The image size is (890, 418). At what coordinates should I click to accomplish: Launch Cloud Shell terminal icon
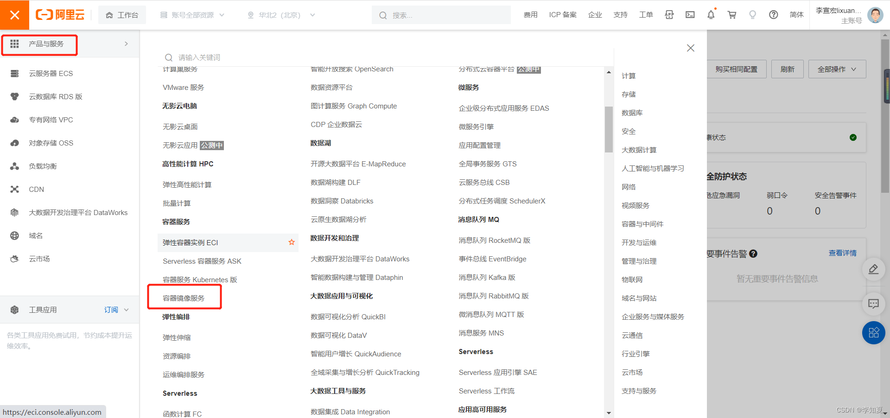tap(690, 15)
